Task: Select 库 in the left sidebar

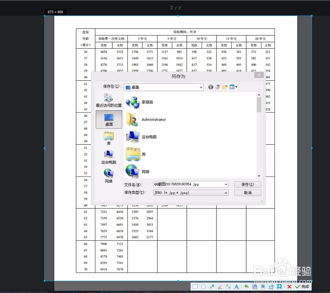Action: pyautogui.click(x=109, y=138)
